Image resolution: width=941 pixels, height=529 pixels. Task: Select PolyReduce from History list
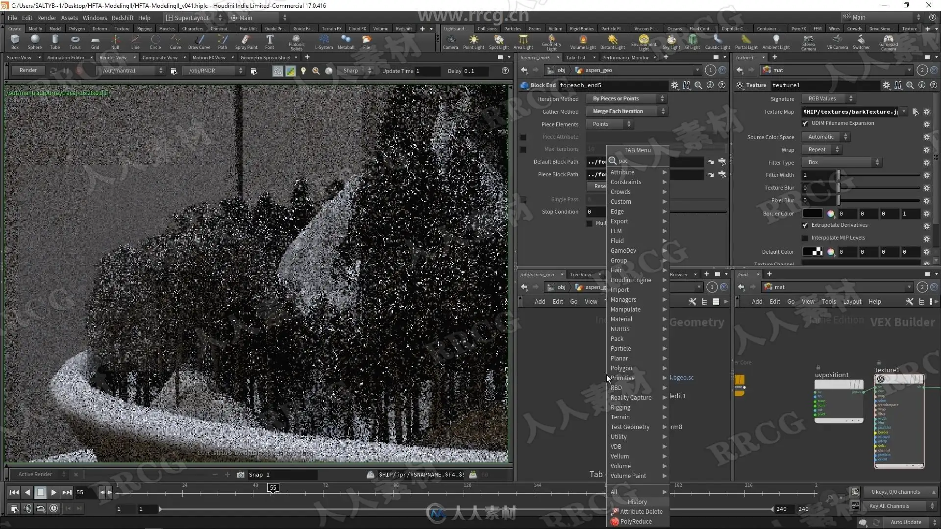pos(636,522)
